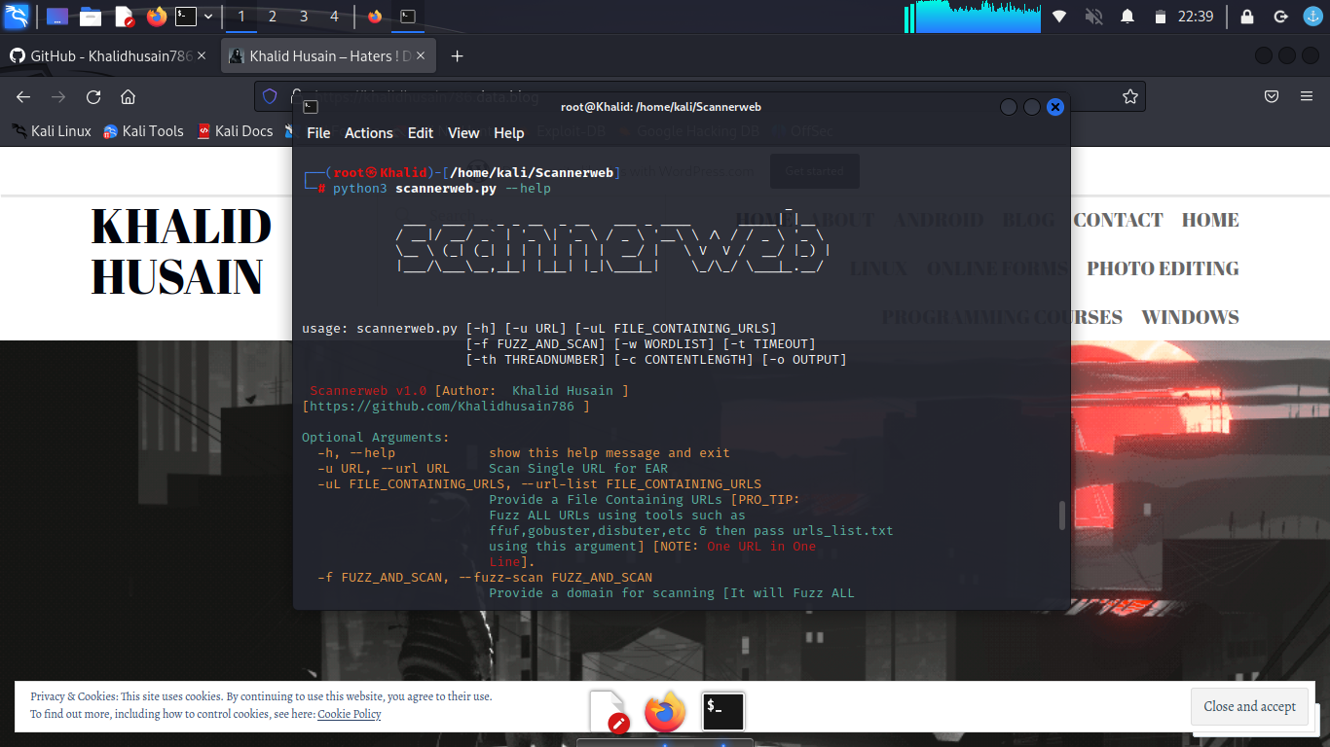Click the python3 scannerweb.py --help command line

(x=442, y=189)
